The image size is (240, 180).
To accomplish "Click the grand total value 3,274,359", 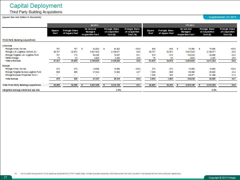I will (x=211, y=85).
